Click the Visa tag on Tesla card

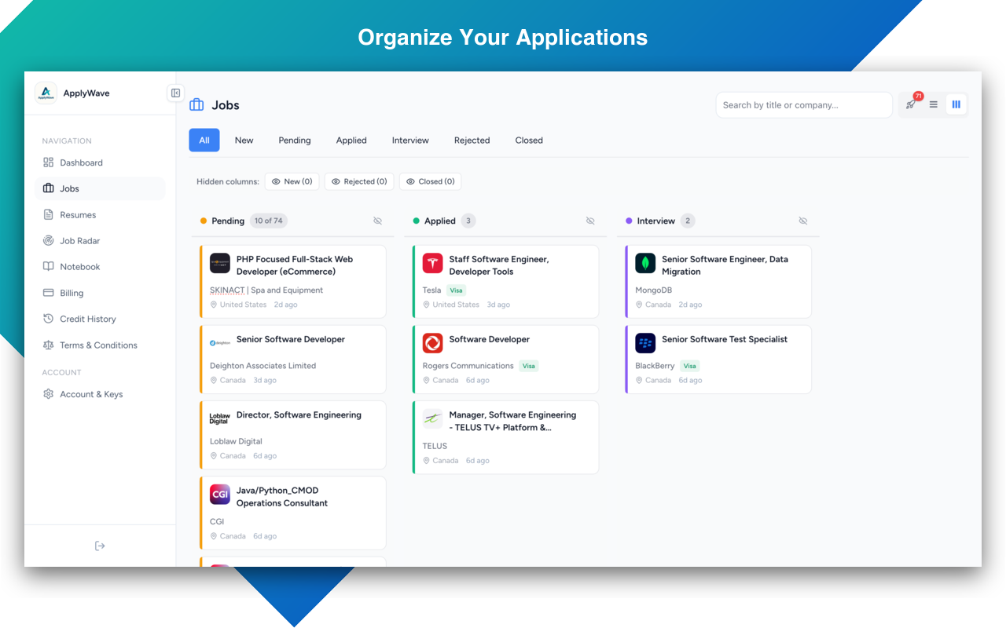click(x=456, y=290)
